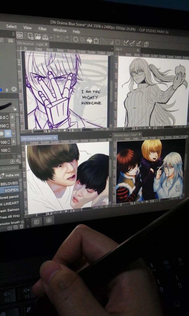Open anti-aliasing preset dropdown arrow
The height and width of the screenshot is (316, 189).
(x=13, y=133)
